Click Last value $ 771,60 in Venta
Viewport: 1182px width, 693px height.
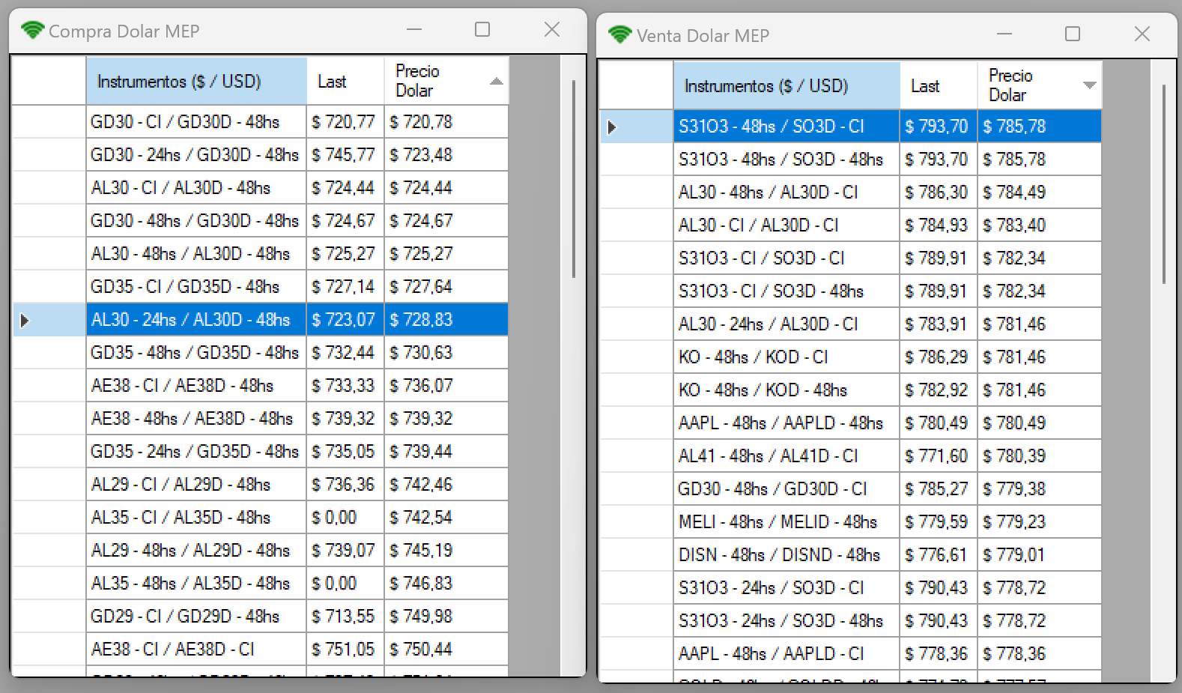(936, 456)
